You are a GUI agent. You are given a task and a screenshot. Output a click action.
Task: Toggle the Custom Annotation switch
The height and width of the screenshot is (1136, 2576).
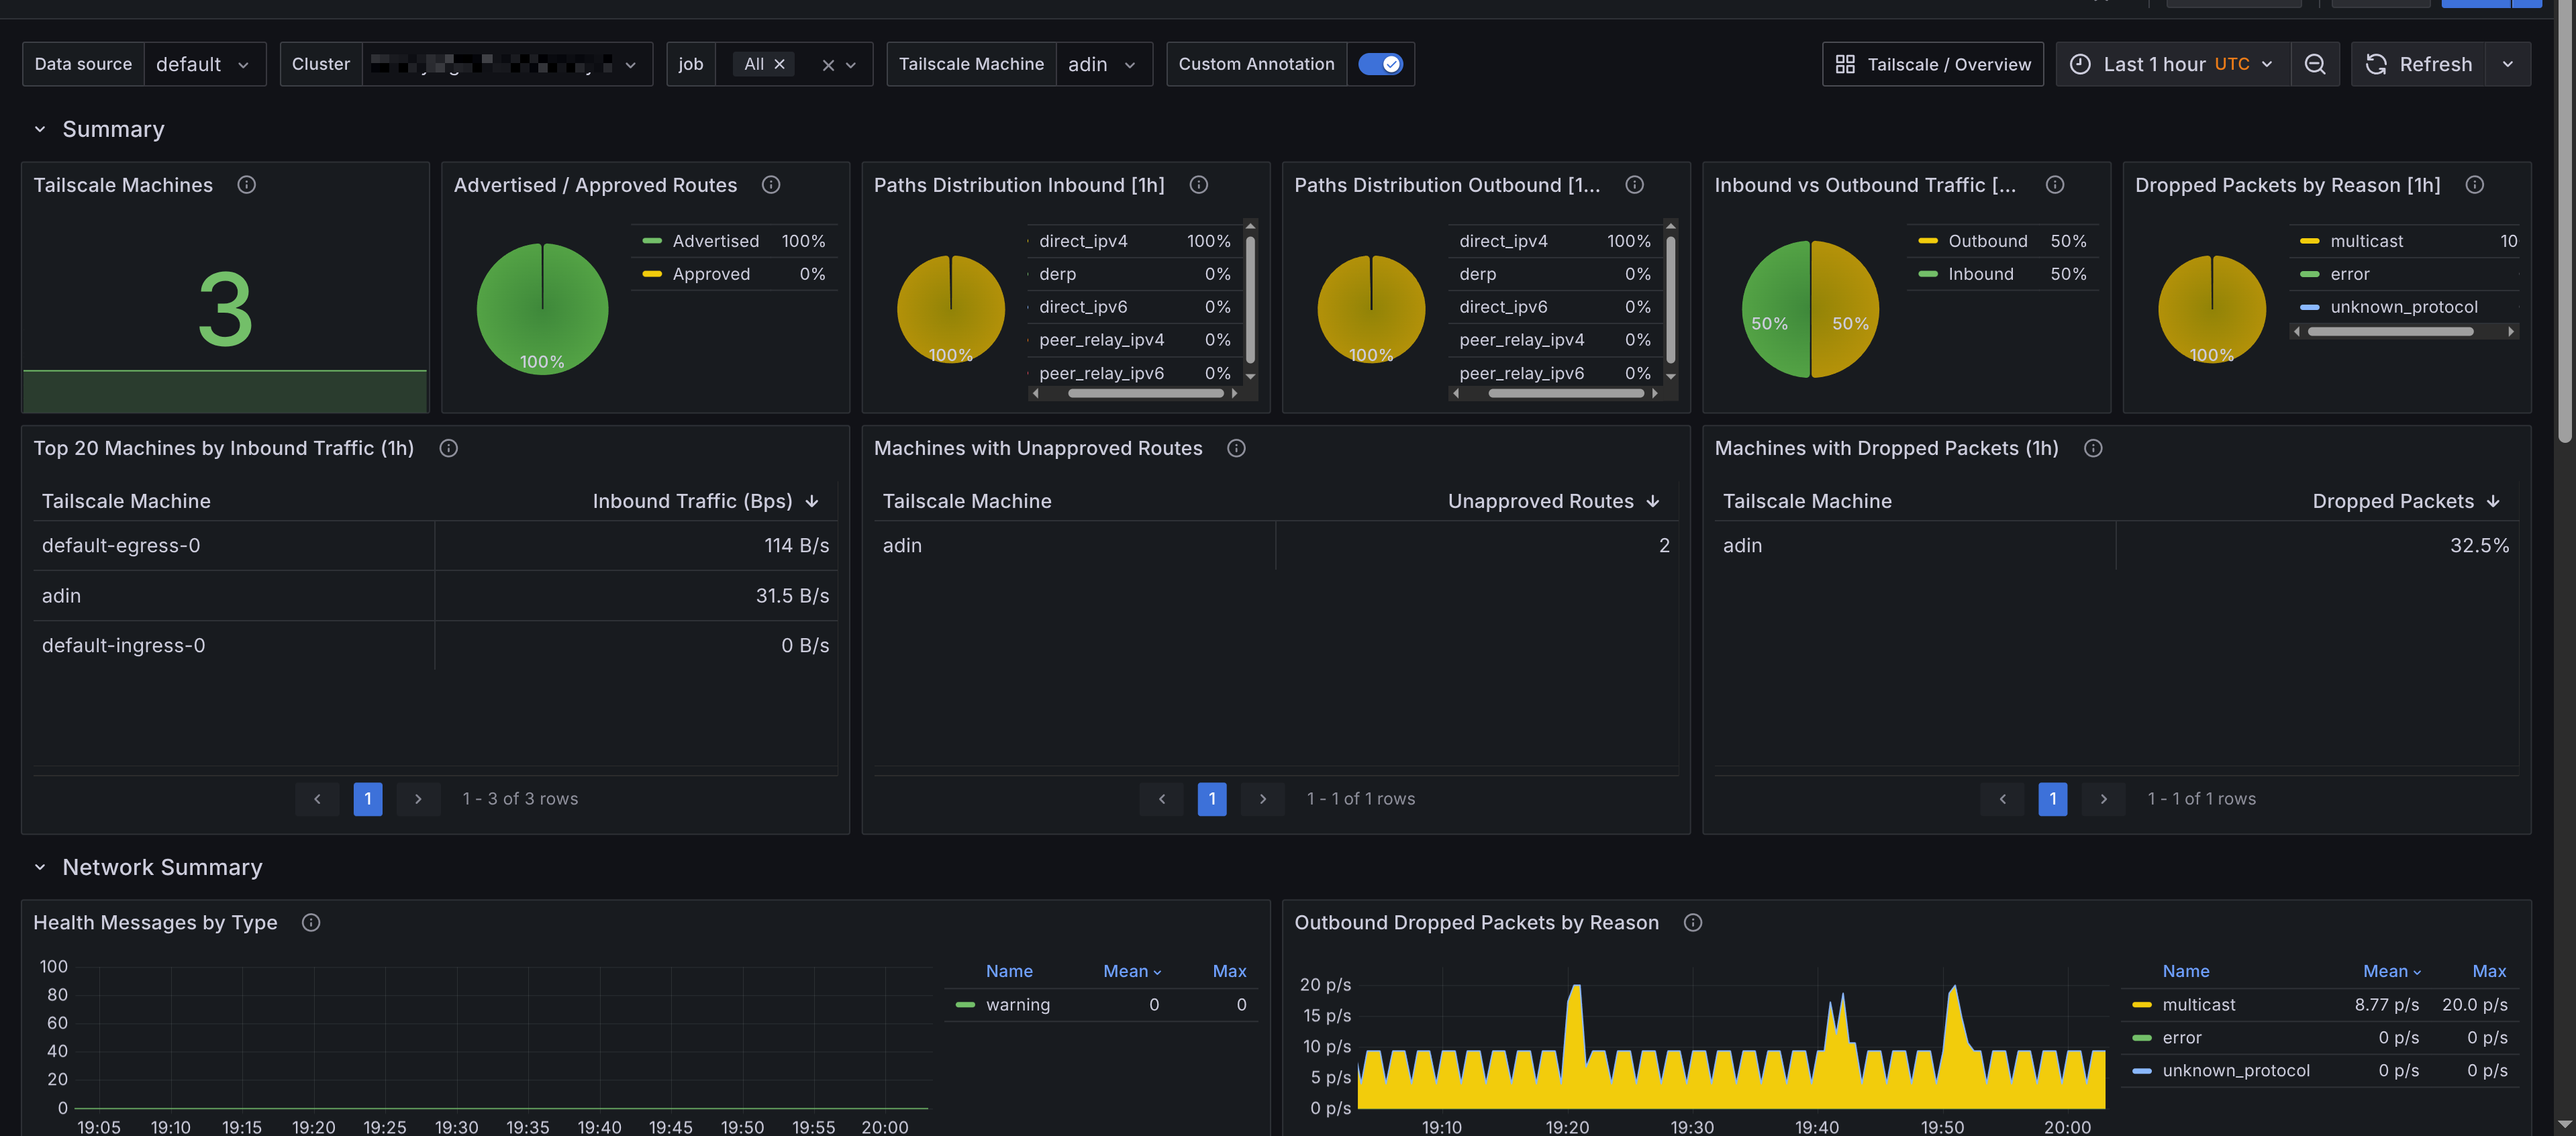click(x=1380, y=64)
